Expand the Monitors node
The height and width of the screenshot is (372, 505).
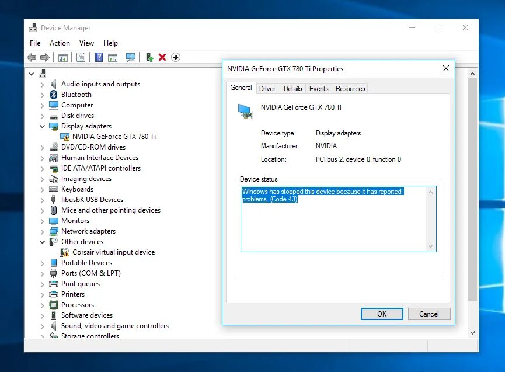click(42, 221)
